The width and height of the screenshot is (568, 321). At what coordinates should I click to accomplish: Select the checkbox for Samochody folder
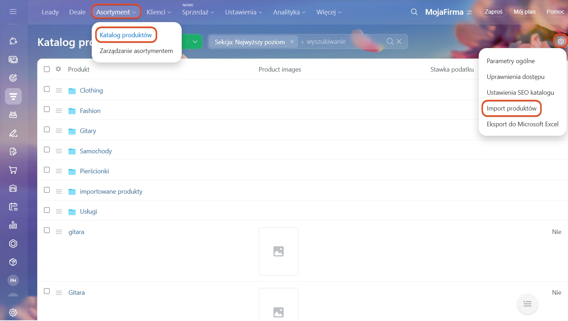coord(47,150)
